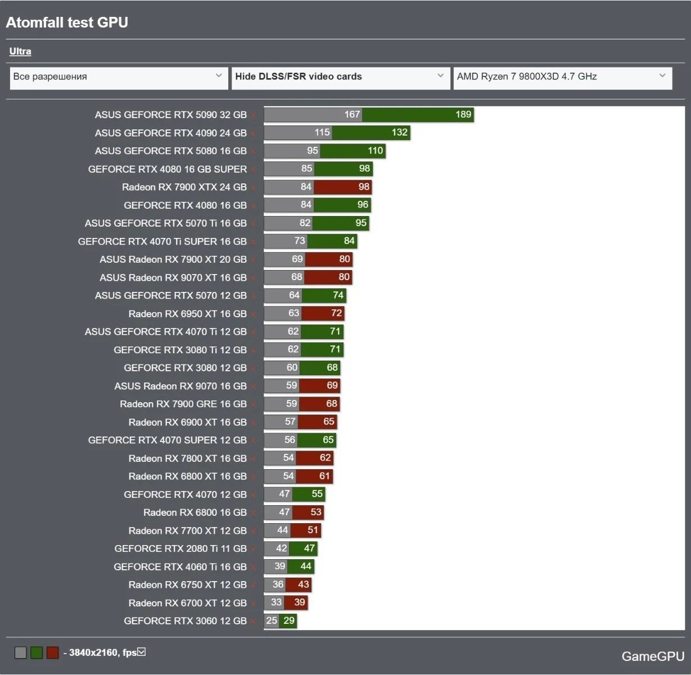This screenshot has width=691, height=675.
Task: Hide GEFORCE RTX 3080 12 GB with red x
Action: coord(254,368)
